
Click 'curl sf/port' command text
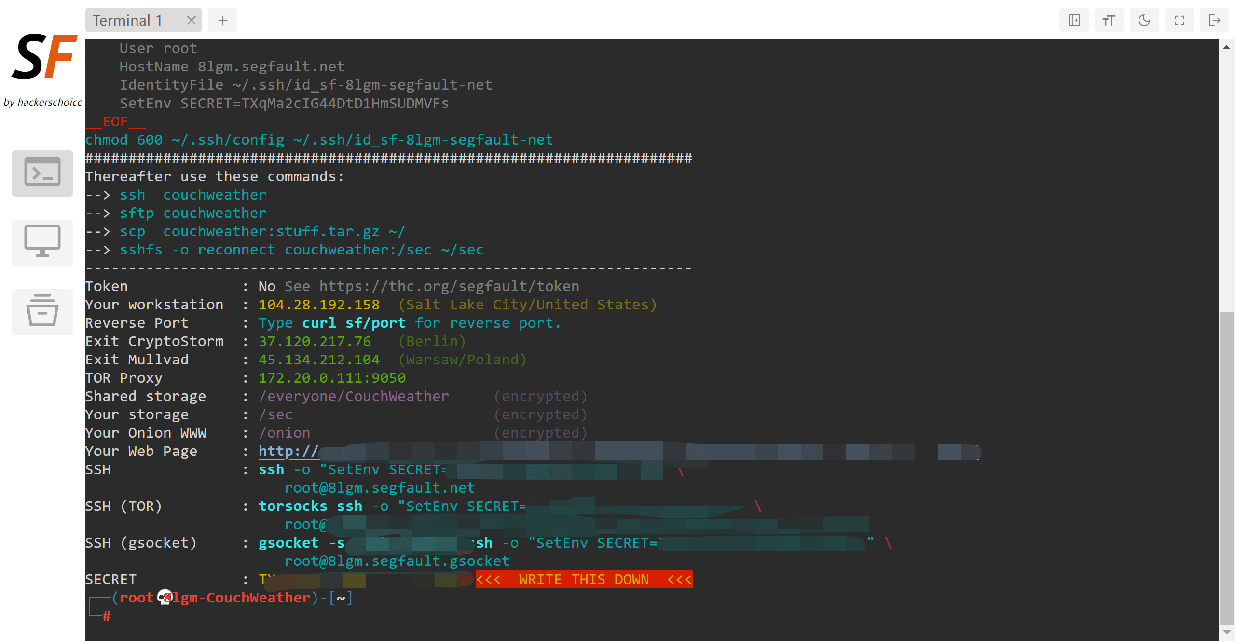point(354,323)
